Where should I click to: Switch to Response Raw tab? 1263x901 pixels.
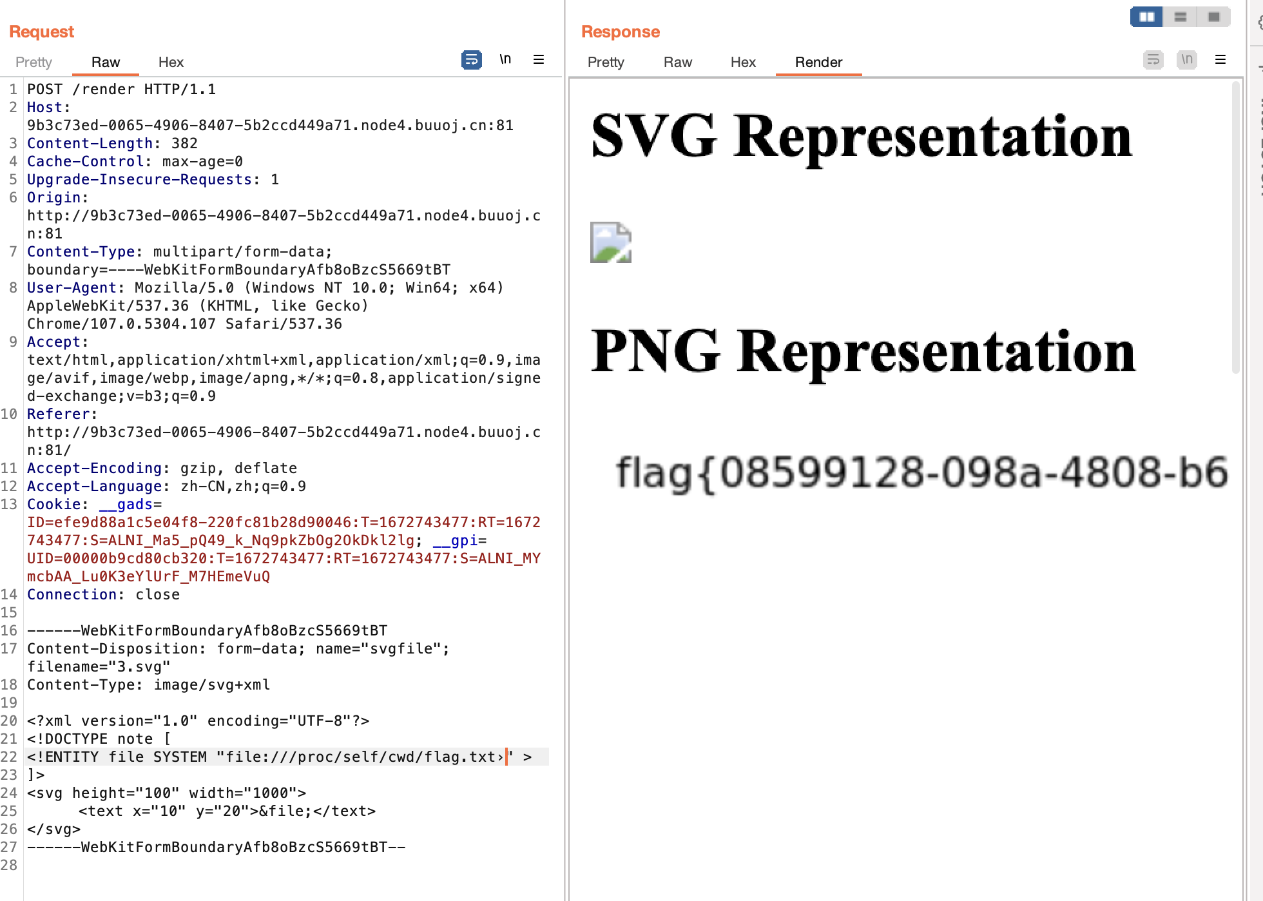click(x=678, y=62)
